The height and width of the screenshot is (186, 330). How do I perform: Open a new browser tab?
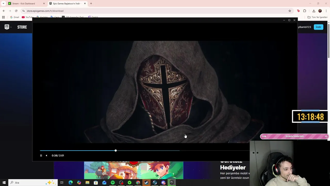click(91, 4)
